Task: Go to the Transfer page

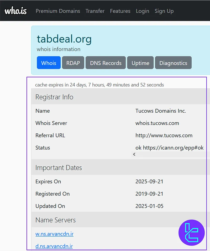Action: [95, 11]
